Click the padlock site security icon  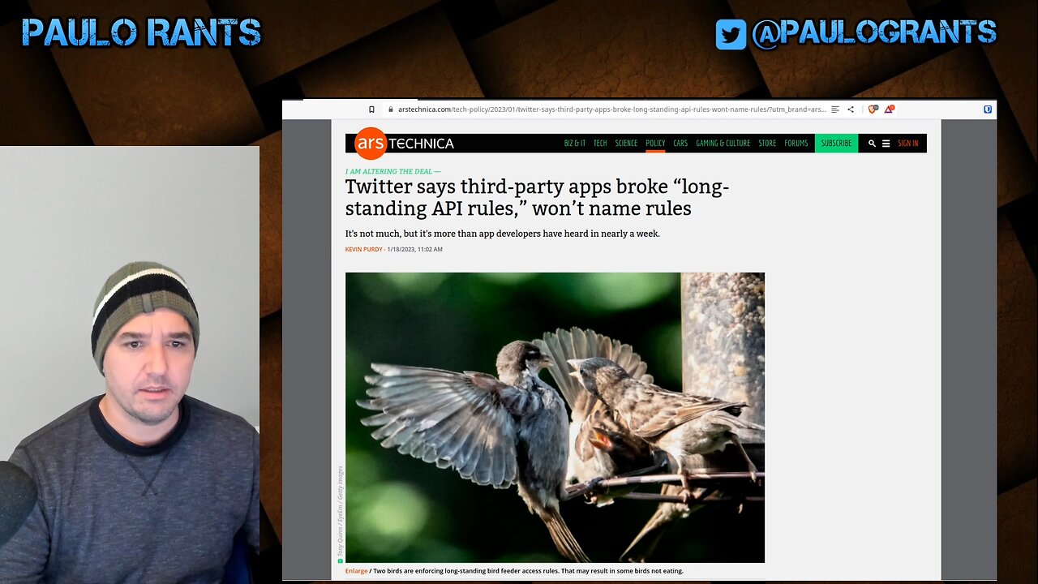tap(391, 109)
